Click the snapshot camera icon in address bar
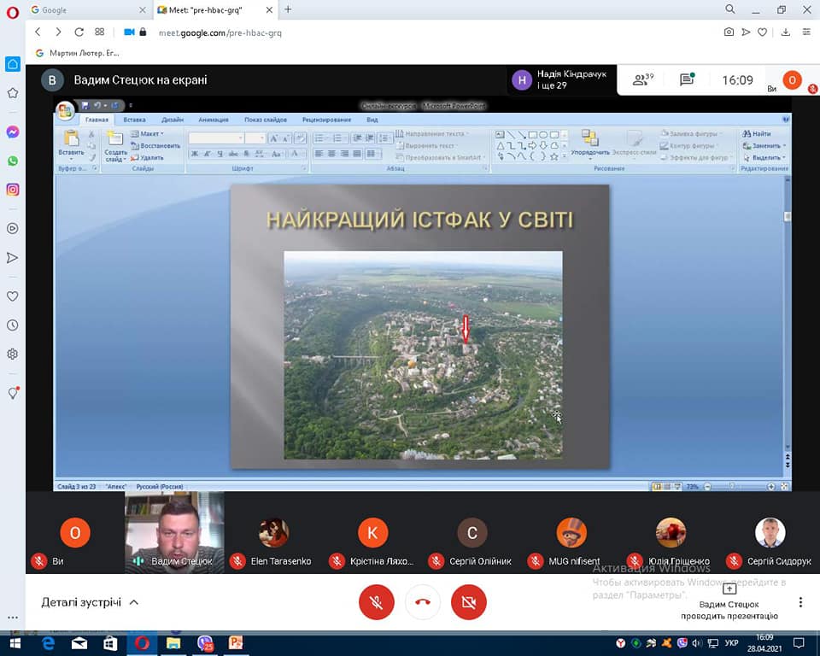820x656 pixels. click(x=729, y=32)
